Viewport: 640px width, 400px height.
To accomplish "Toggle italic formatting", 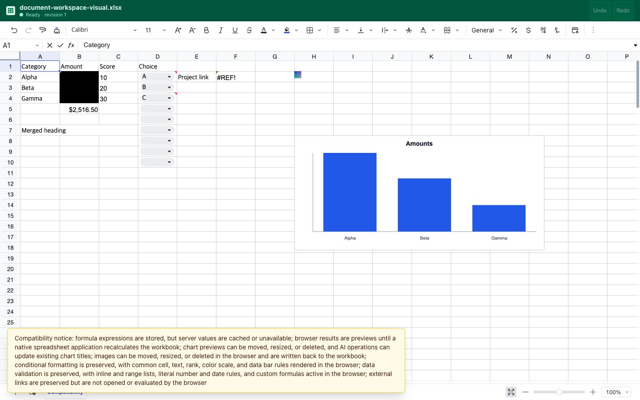I will point(220,30).
